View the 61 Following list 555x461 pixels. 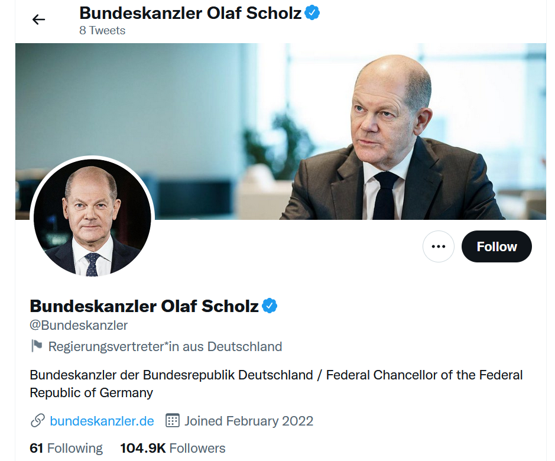(66, 449)
